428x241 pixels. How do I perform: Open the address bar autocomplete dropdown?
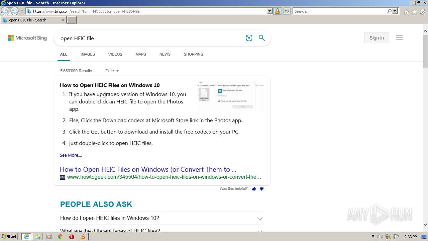point(270,11)
